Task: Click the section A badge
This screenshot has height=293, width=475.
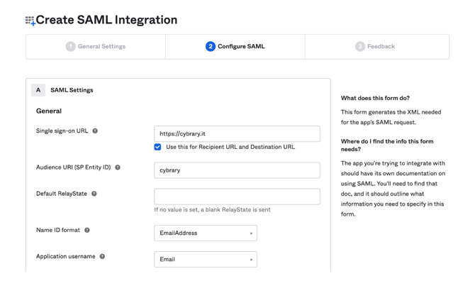Action: (38, 90)
